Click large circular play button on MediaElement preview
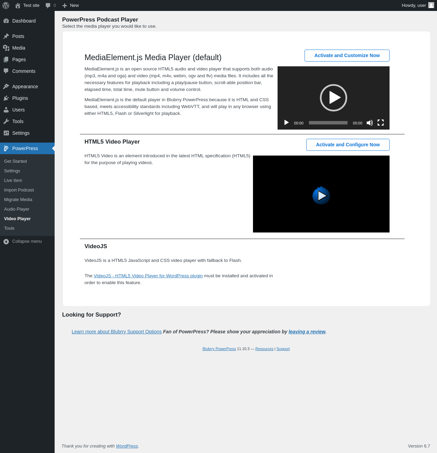The width and height of the screenshot is (437, 453). pyautogui.click(x=334, y=98)
